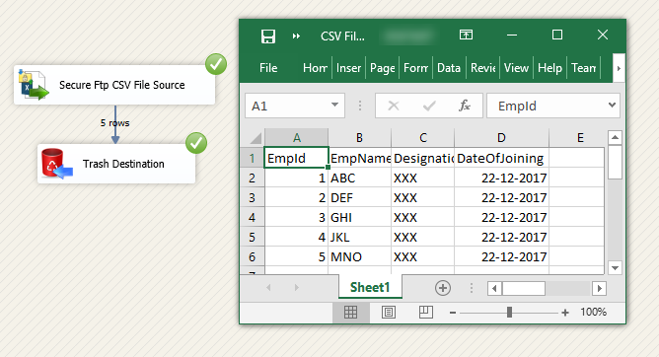Image resolution: width=659 pixels, height=357 pixels.
Task: Click cell containing JKL
Action: (360, 238)
